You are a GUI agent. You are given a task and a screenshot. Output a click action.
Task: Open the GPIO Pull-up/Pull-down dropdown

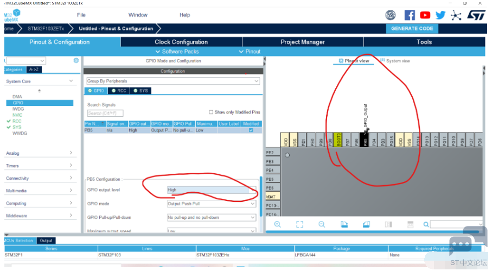(x=212, y=217)
